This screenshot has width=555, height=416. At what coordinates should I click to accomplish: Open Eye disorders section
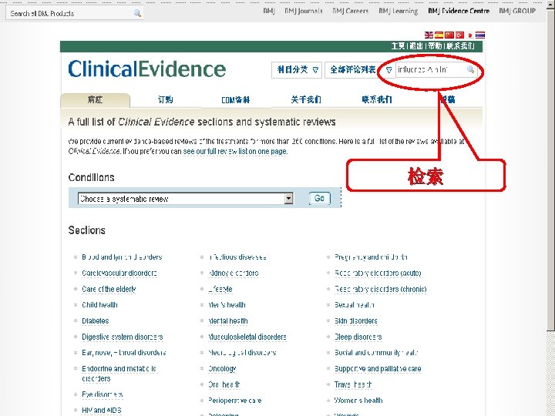(x=103, y=394)
